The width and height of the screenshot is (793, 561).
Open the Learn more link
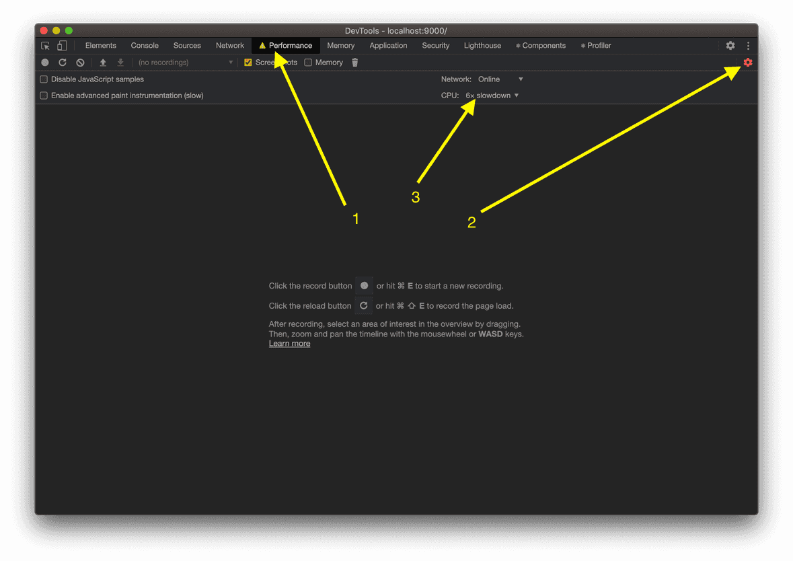[x=289, y=343]
